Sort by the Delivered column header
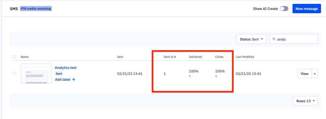Image resolution: width=326 pixels, height=119 pixels. click(x=195, y=57)
